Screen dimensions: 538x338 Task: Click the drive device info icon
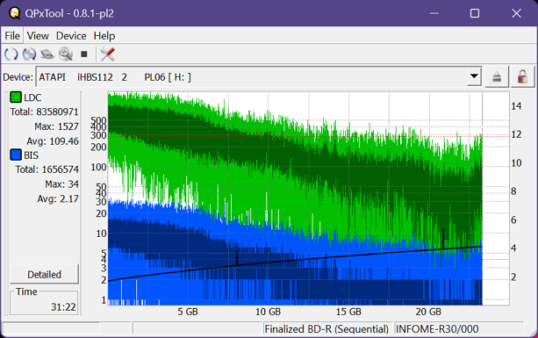pyautogui.click(x=47, y=54)
